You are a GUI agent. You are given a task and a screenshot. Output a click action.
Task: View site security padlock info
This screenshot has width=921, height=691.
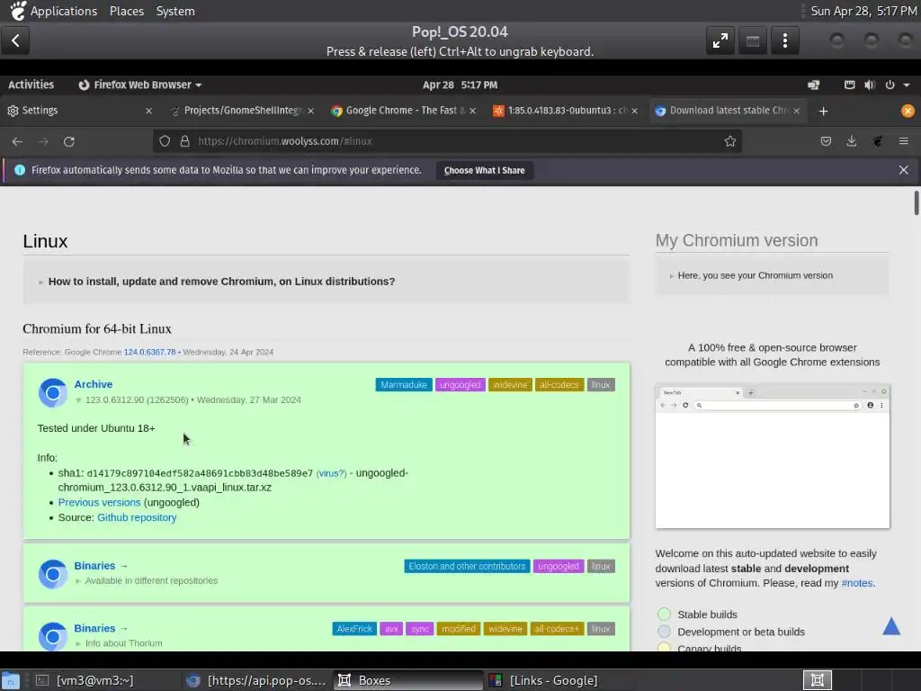[x=185, y=141]
